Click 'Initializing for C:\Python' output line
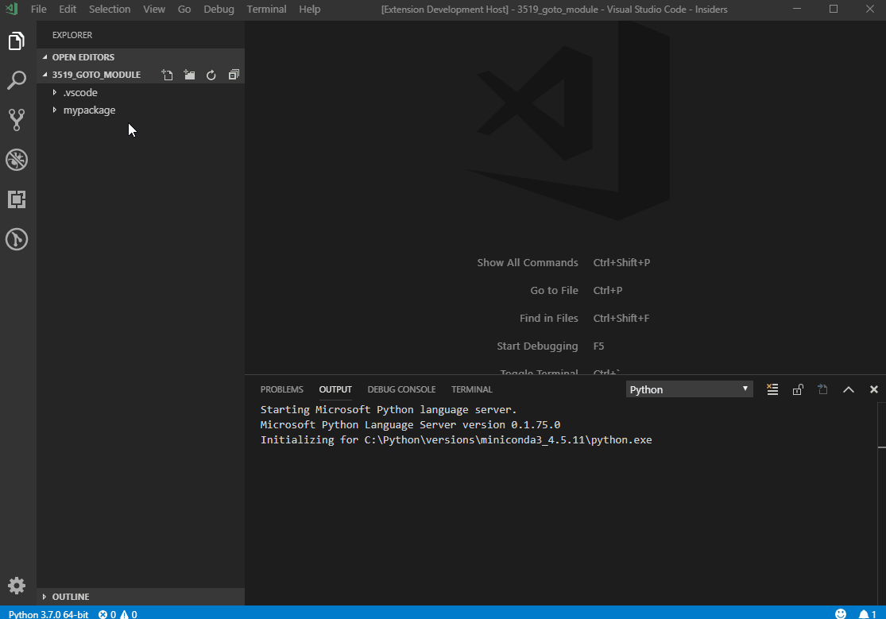 456,439
